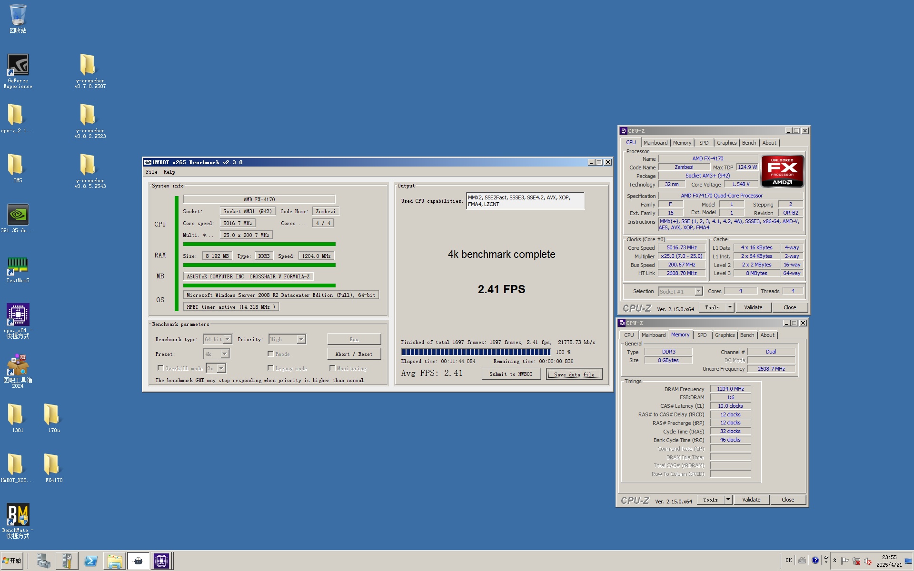Click the Save data file button
Screen dimensions: 914x571
(x=574, y=374)
